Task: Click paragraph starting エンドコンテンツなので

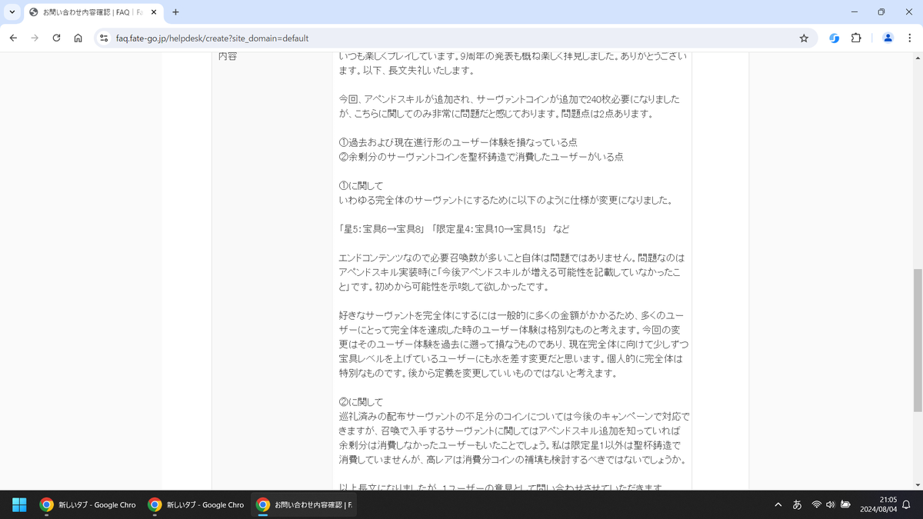Action: pos(511,272)
